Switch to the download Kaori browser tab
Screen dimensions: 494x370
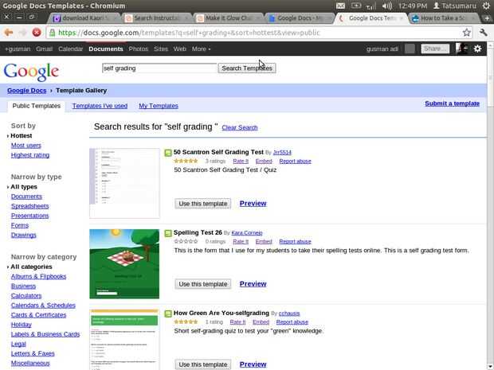[x=85, y=18]
